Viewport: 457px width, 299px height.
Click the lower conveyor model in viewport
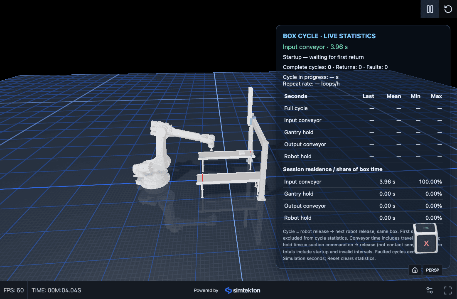click(229, 177)
